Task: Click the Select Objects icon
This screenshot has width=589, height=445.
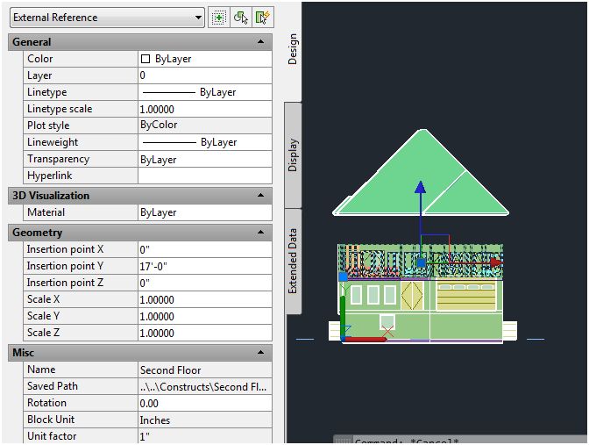Action: (240, 18)
